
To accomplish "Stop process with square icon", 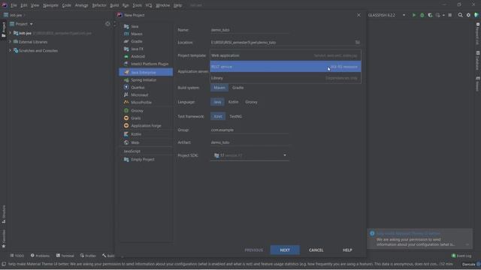I will 450,15.
